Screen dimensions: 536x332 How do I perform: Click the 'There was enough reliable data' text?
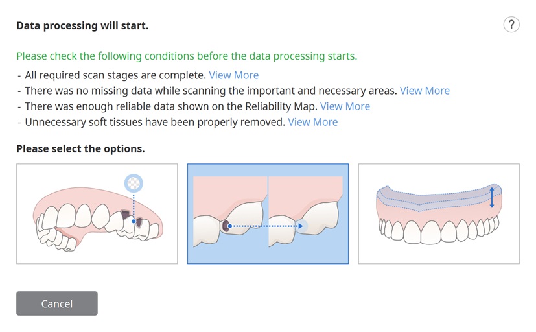171,107
